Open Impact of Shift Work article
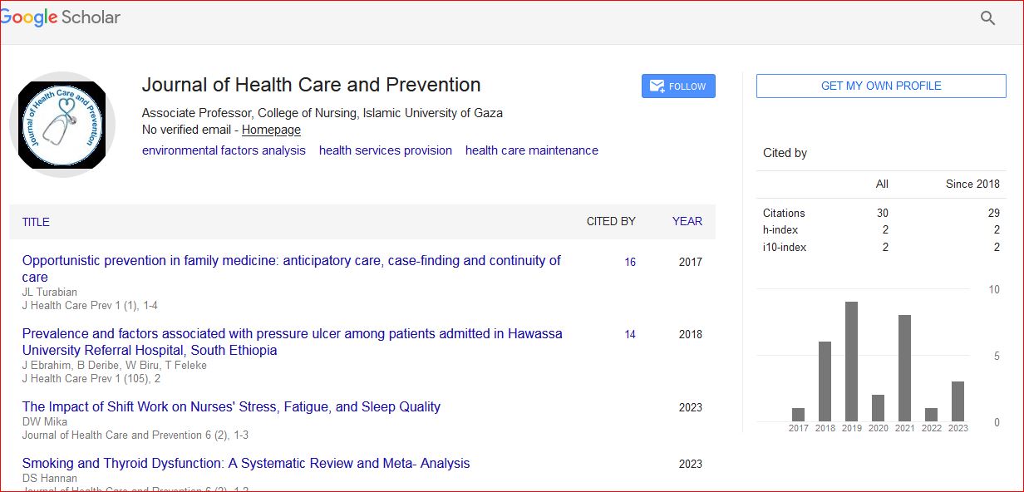This screenshot has width=1024, height=492. [x=231, y=406]
